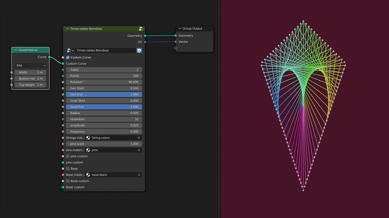Clear the base.black material

139,175
